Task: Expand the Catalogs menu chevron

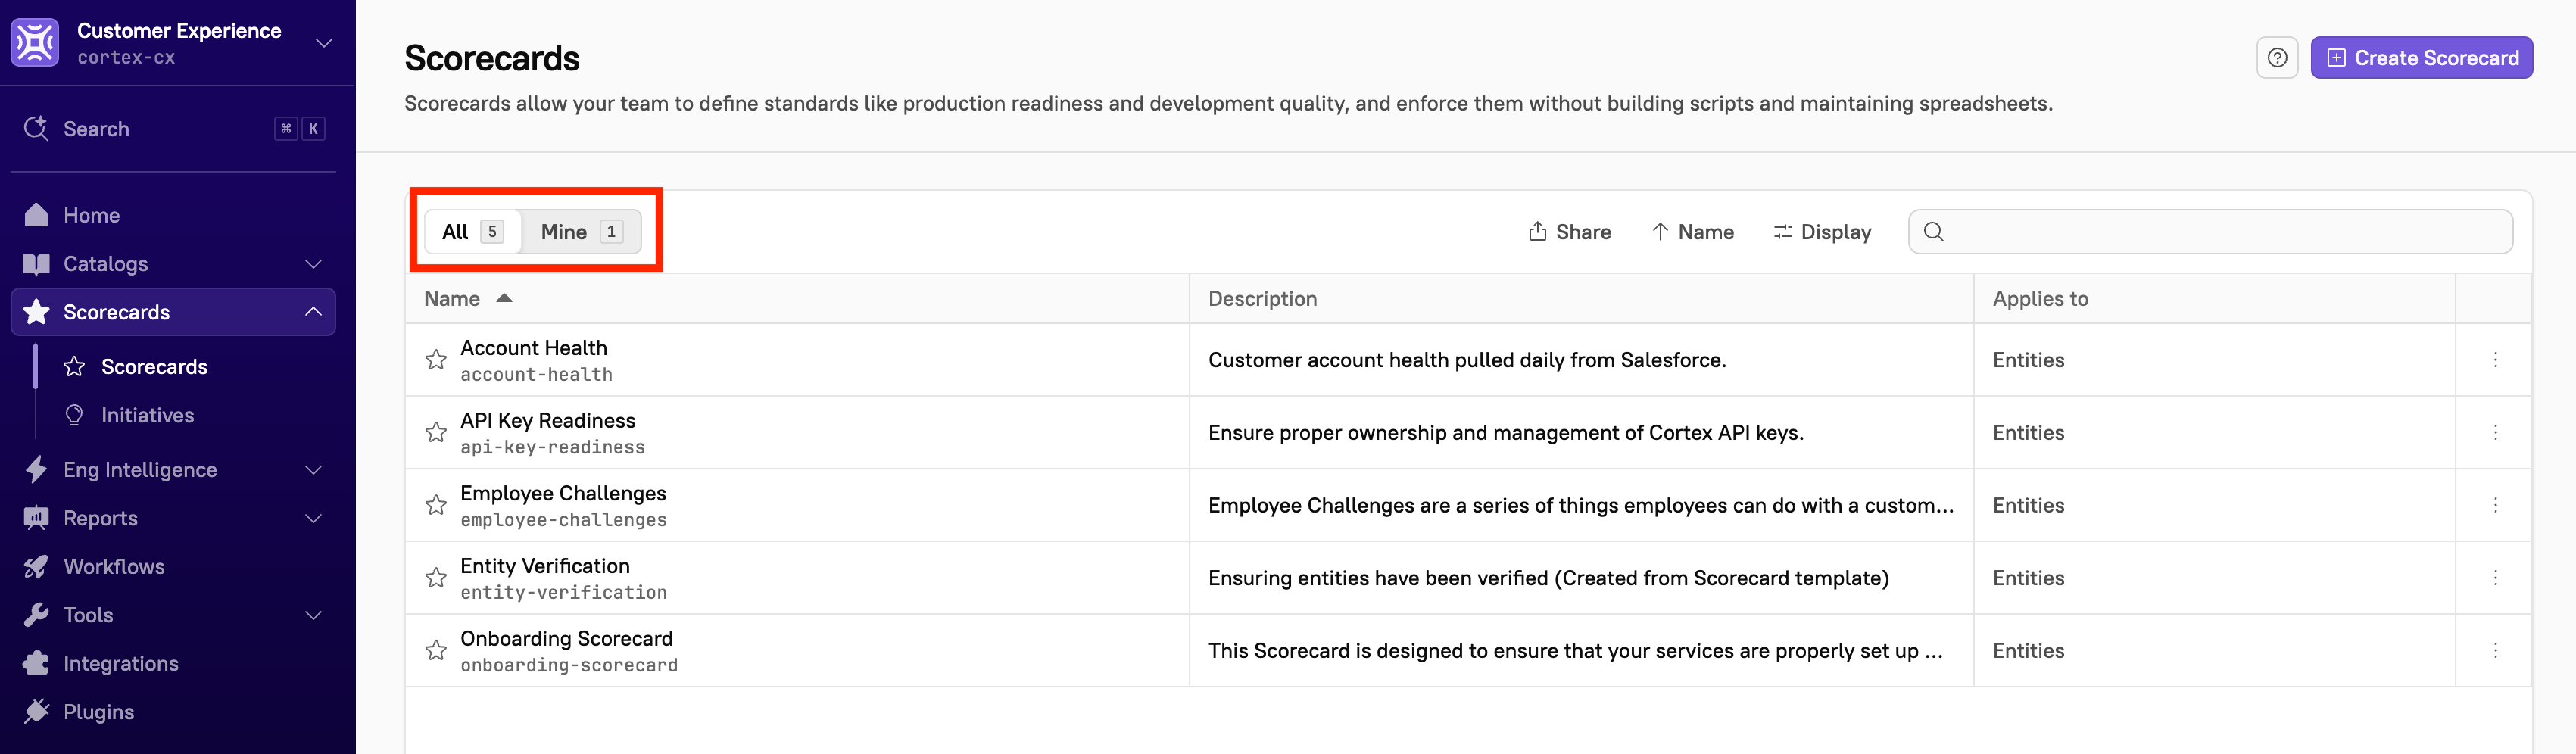Action: click(x=313, y=264)
